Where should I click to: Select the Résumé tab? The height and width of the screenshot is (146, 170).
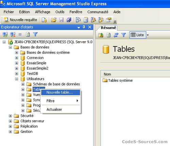[108, 28]
